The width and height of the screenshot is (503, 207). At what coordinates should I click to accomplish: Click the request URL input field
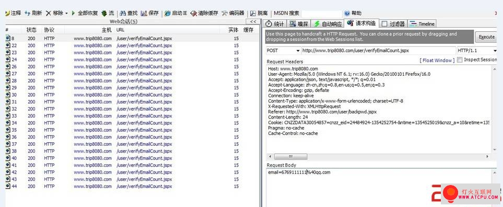(379, 51)
